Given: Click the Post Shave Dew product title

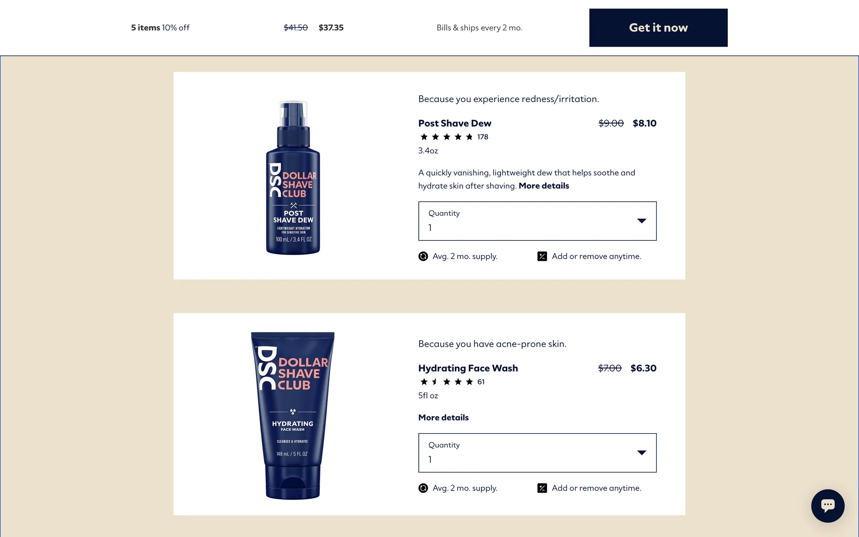Looking at the screenshot, I should pyautogui.click(x=455, y=124).
